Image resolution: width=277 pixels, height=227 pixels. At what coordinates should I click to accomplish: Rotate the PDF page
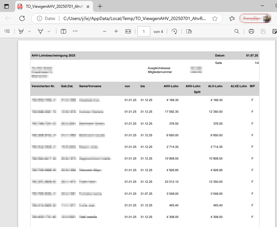[174, 31]
